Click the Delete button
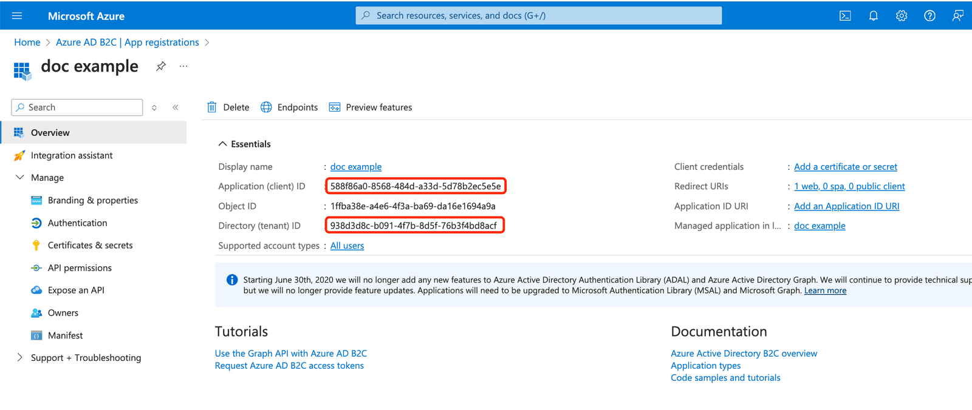 pyautogui.click(x=228, y=107)
